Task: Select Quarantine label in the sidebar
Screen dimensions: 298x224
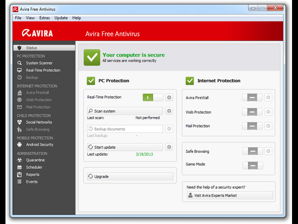Action: click(x=35, y=160)
